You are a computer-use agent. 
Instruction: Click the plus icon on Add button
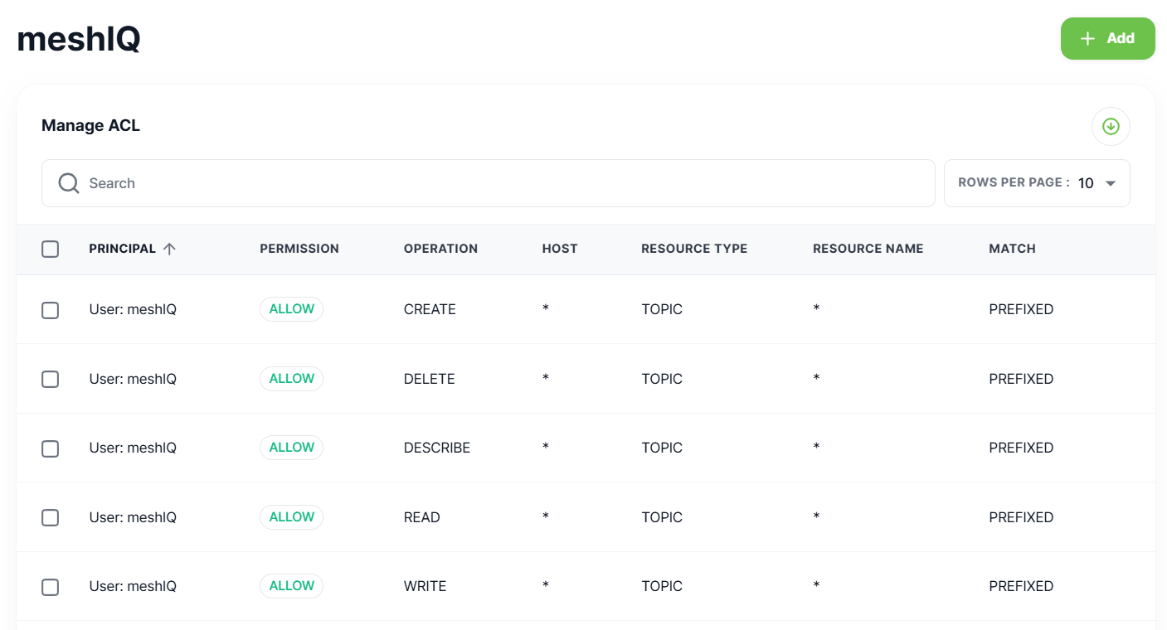pyautogui.click(x=1088, y=39)
